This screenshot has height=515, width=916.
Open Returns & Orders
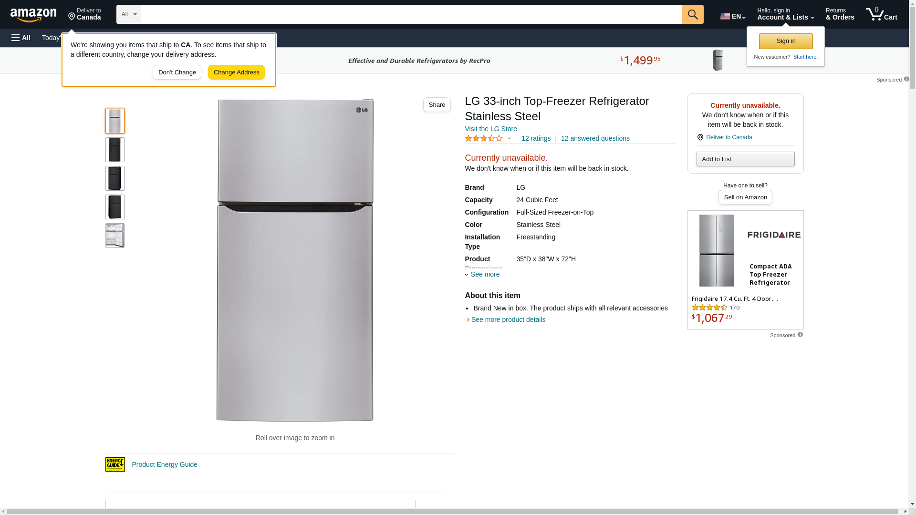click(840, 14)
